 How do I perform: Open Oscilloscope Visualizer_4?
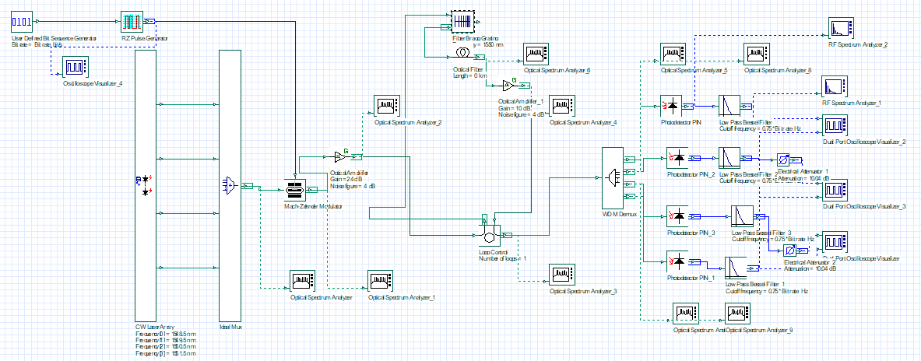click(x=76, y=66)
